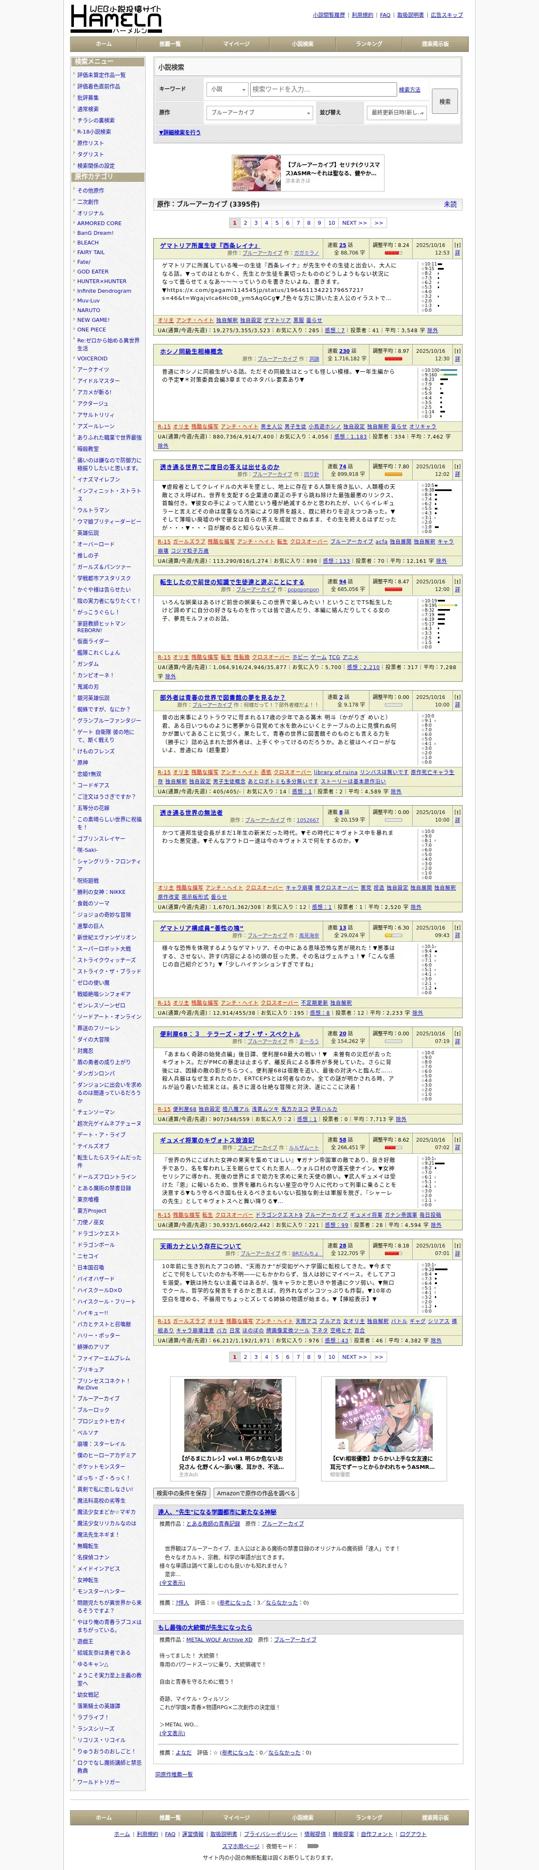Open スマホ用ページ in the footer
The width and height of the screenshot is (539, 1870).
pos(240,1845)
